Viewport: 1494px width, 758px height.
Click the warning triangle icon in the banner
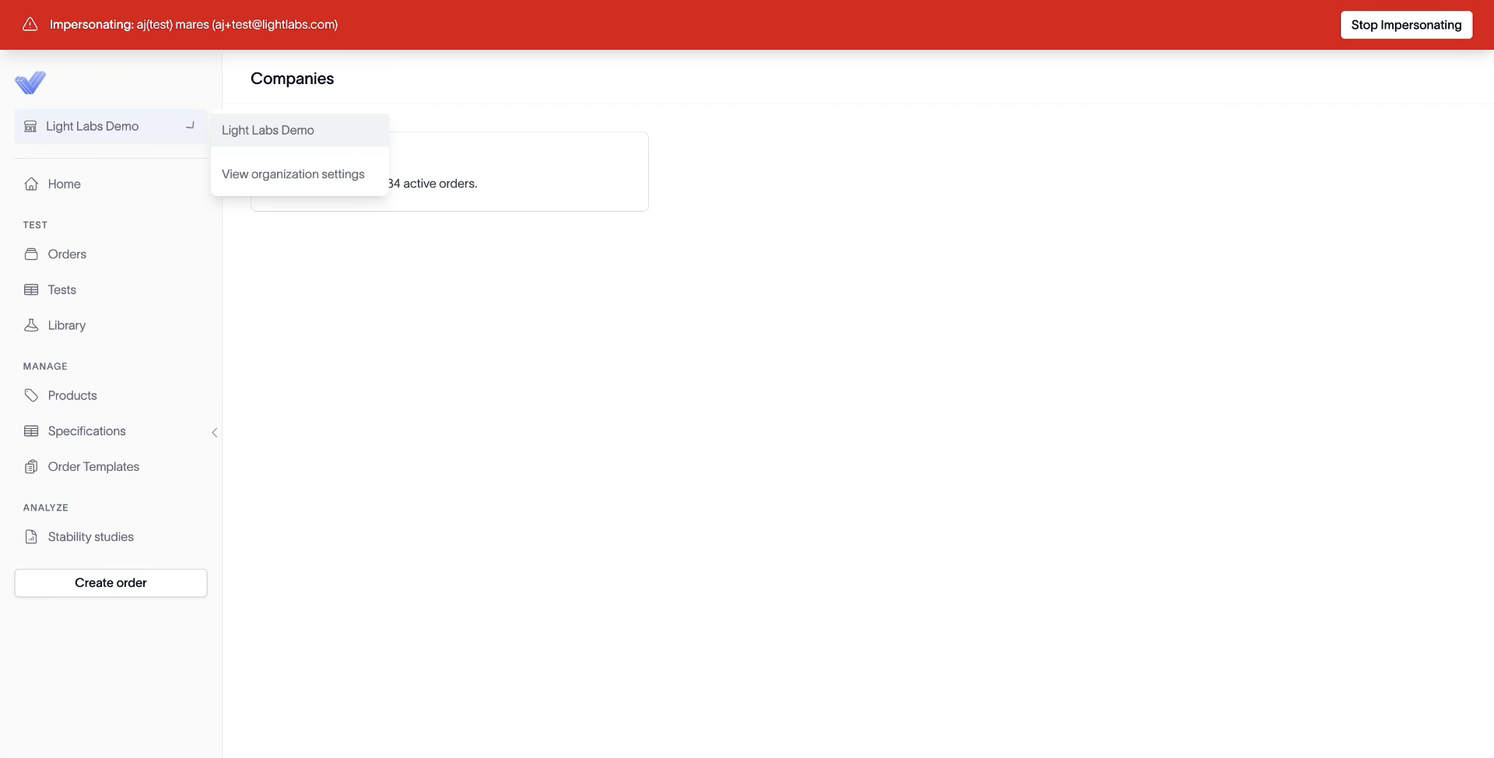click(x=30, y=24)
